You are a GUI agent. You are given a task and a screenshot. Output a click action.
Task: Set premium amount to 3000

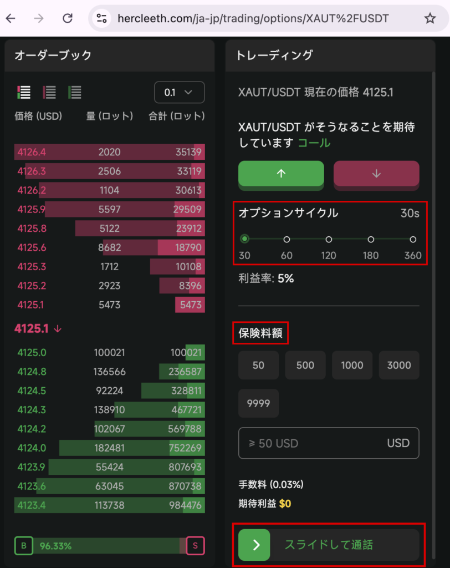399,365
